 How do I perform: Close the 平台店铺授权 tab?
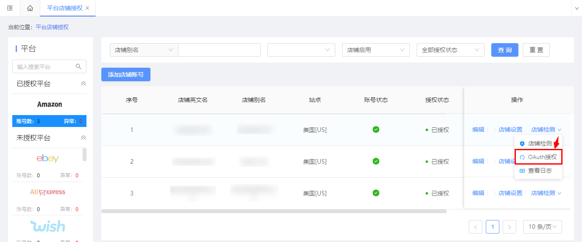point(87,8)
